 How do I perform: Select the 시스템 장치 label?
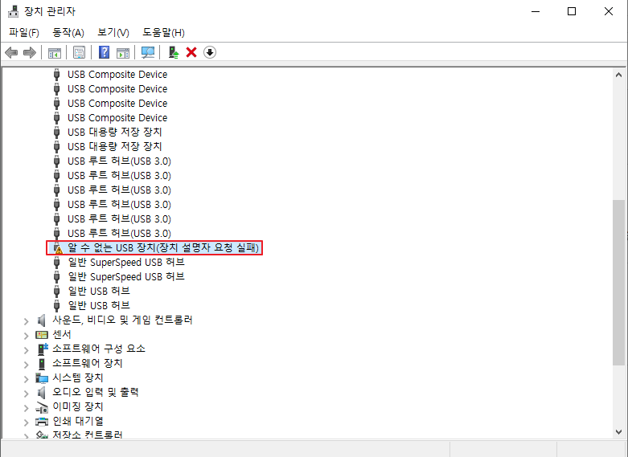click(x=78, y=377)
